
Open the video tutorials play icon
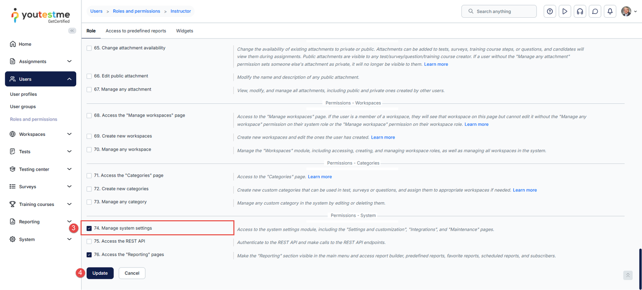(565, 12)
